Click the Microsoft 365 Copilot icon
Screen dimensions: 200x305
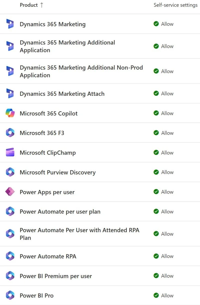click(10, 113)
